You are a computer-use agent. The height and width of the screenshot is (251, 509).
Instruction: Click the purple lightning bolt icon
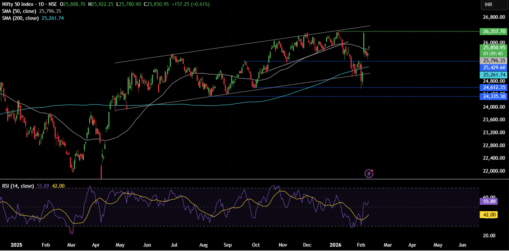tap(369, 173)
